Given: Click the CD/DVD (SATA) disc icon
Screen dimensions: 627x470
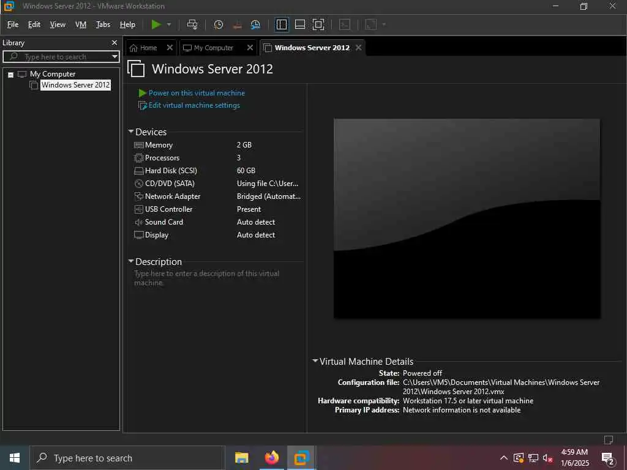Looking at the screenshot, I should click(139, 184).
